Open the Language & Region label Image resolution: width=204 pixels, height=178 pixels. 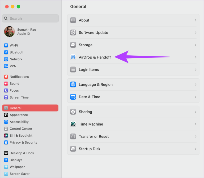tap(96, 84)
